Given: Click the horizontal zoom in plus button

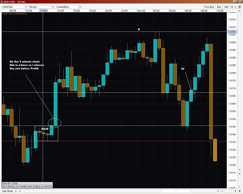Looking at the screenshot, I should [235, 191].
